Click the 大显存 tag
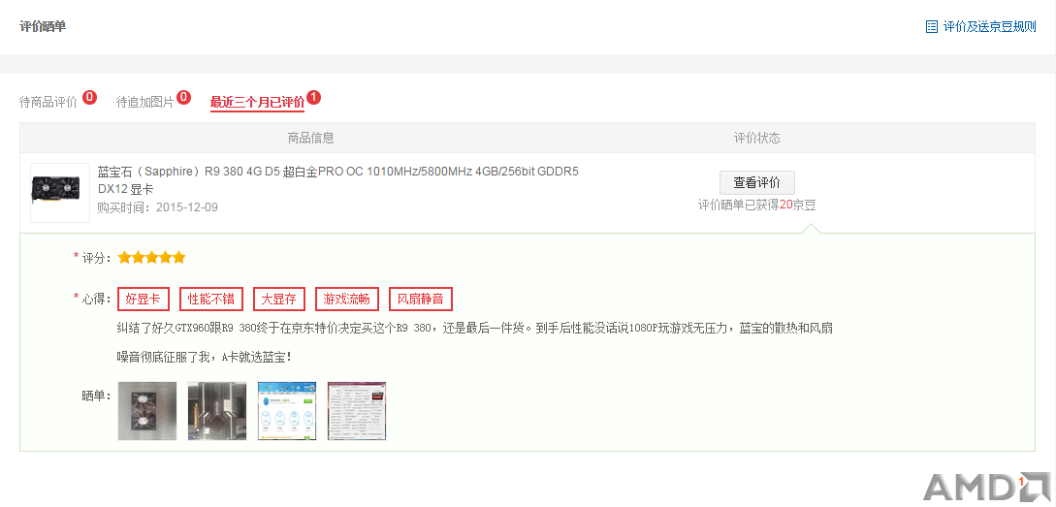1056x507 pixels. point(279,299)
